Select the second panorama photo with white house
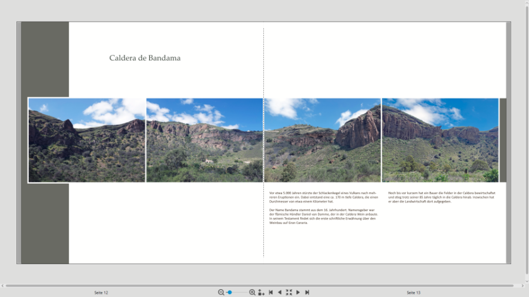The width and height of the screenshot is (529, 297). 205,140
